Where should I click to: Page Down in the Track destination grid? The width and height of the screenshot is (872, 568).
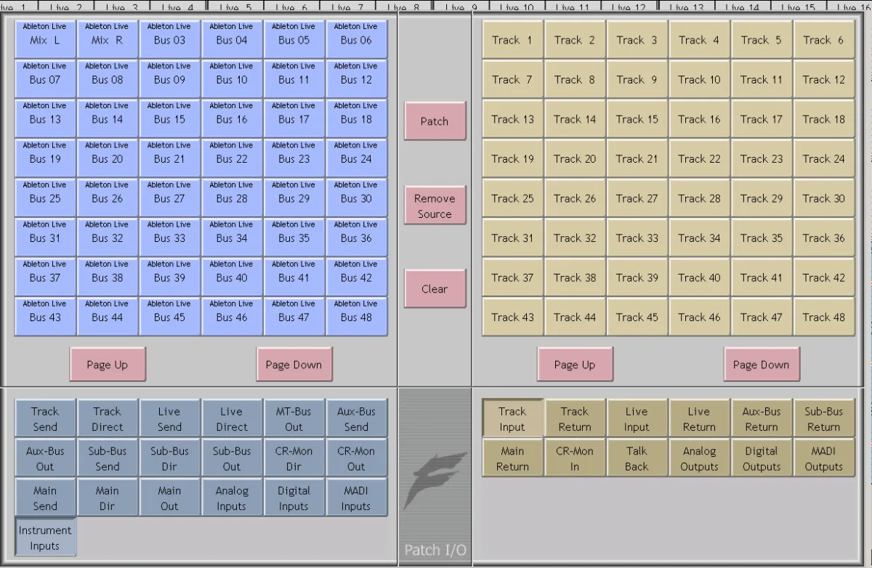[762, 365]
